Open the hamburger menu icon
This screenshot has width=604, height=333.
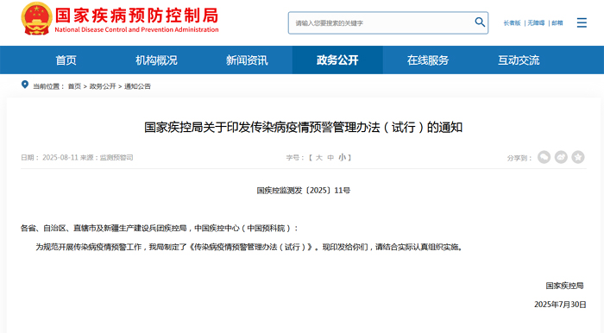pos(582,22)
